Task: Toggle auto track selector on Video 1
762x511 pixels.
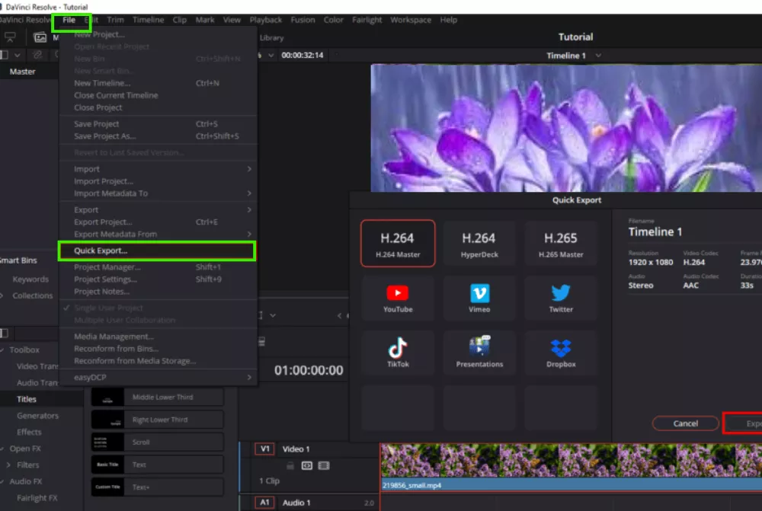Action: [x=306, y=465]
